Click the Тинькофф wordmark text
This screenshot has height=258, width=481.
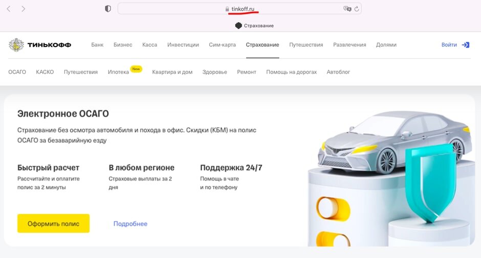click(50, 45)
